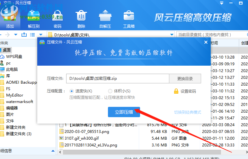Select pc in the folder tree

click(x=8, y=63)
